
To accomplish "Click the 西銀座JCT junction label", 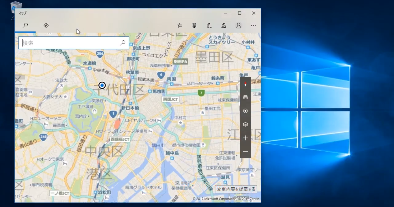I will 120,139.
